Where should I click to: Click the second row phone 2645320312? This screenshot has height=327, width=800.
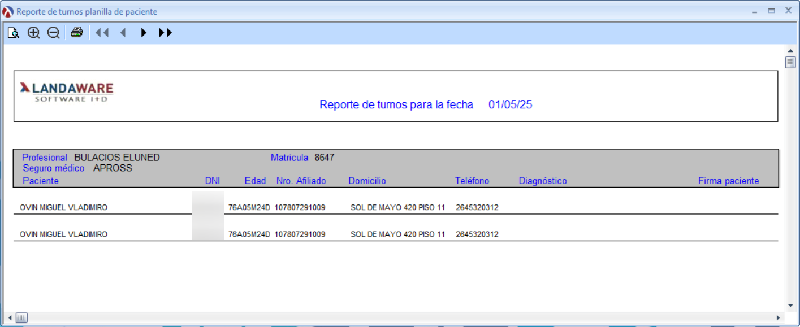click(477, 234)
